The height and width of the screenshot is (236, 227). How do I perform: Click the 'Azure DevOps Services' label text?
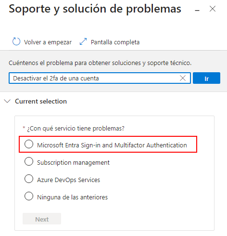point(68,180)
